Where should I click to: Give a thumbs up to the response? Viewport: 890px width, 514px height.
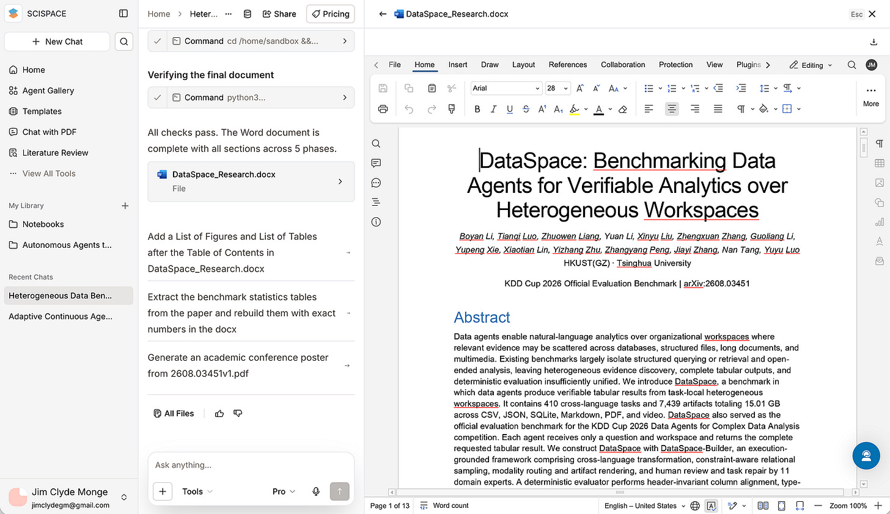pos(219,413)
